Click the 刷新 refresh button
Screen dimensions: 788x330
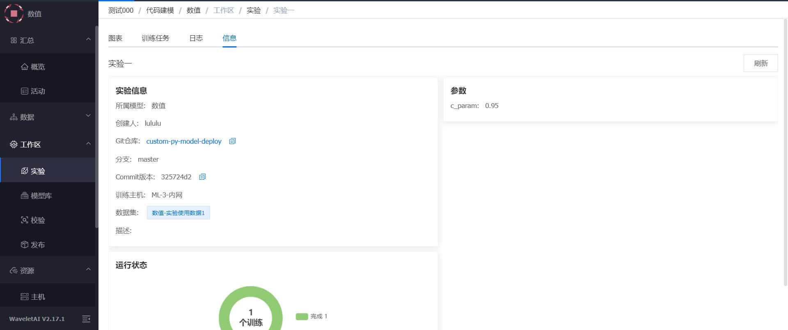pyautogui.click(x=761, y=63)
